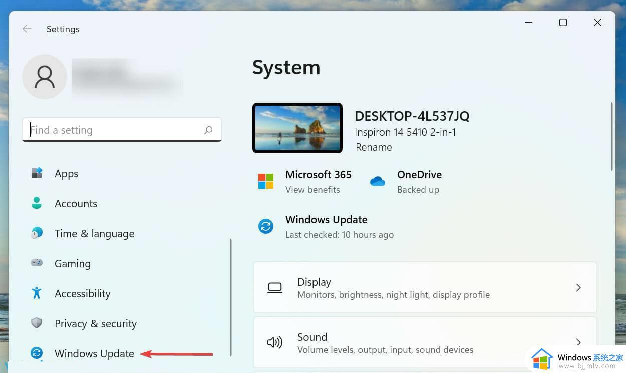
Task: Click the Accounts sidebar icon
Action: (37, 203)
